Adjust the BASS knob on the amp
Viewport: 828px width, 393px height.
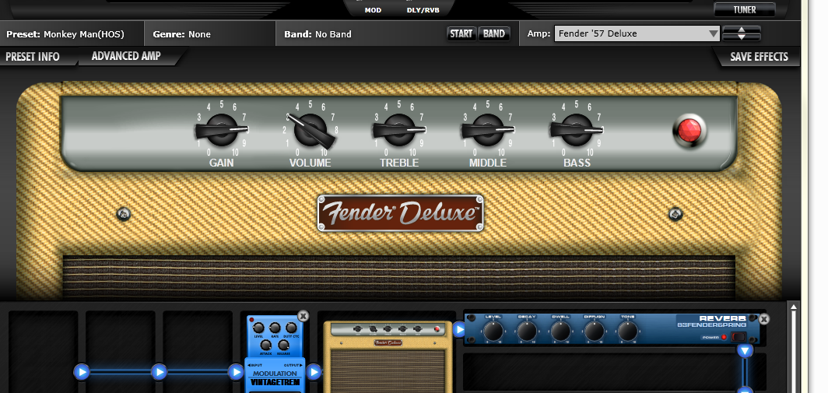click(577, 130)
